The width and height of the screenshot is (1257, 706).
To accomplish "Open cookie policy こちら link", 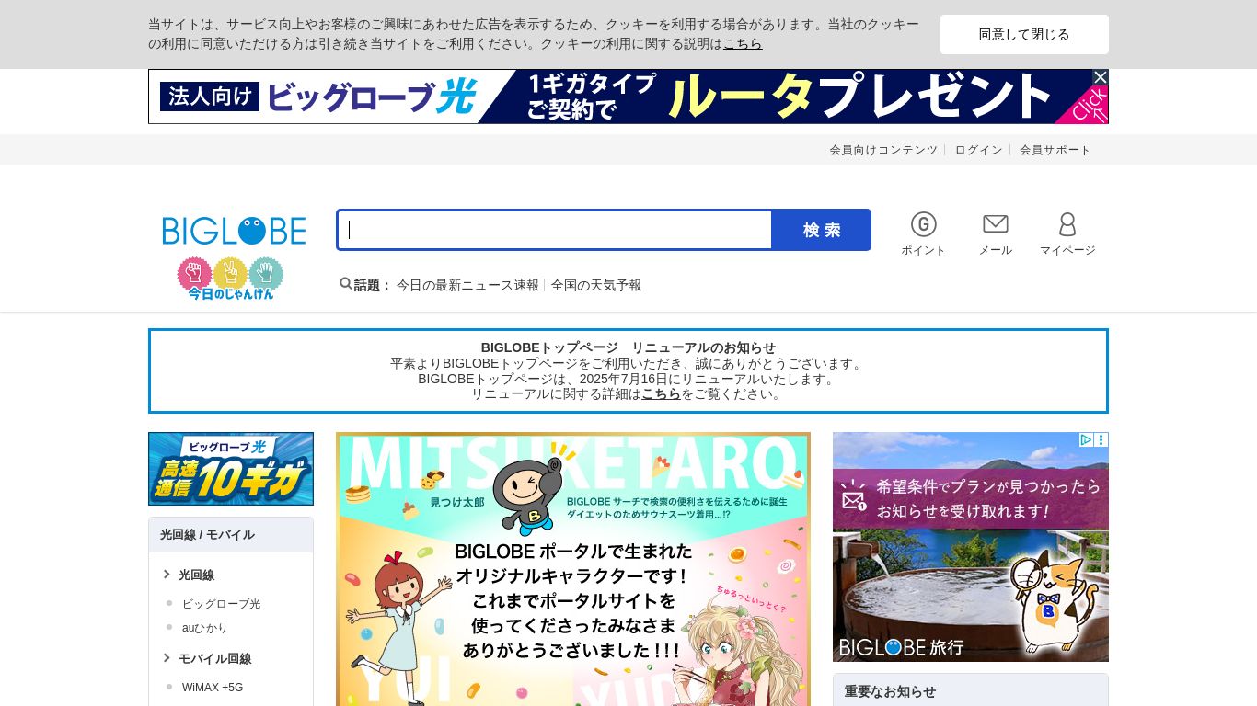I will (x=743, y=43).
